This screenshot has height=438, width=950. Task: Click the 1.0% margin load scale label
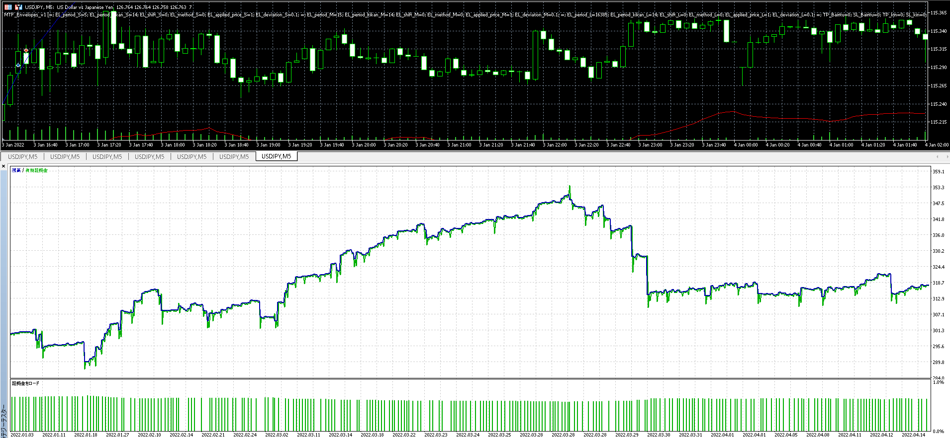click(938, 382)
